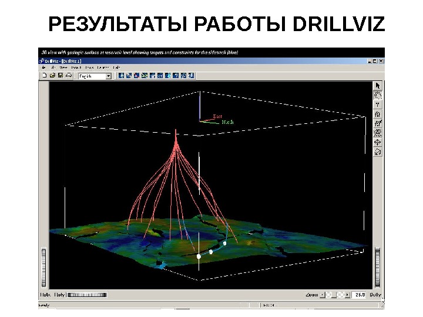Screen dimensions: 423x317
Task: Minimize the DrillViz window
Action: pyautogui.click(x=370, y=61)
